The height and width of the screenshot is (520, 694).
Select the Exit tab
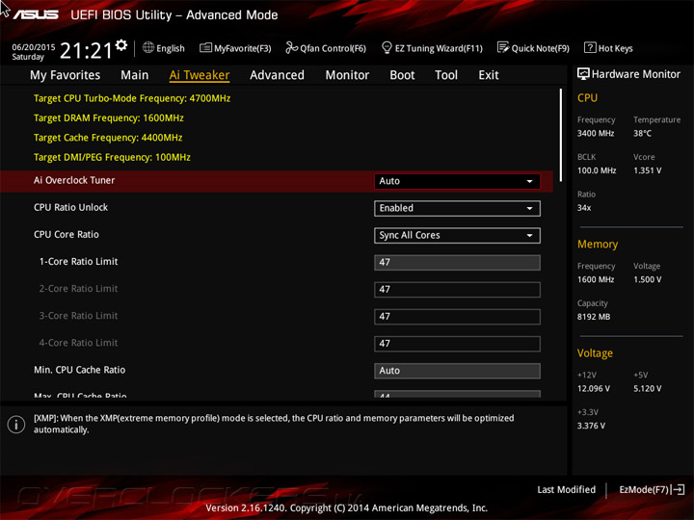point(488,75)
